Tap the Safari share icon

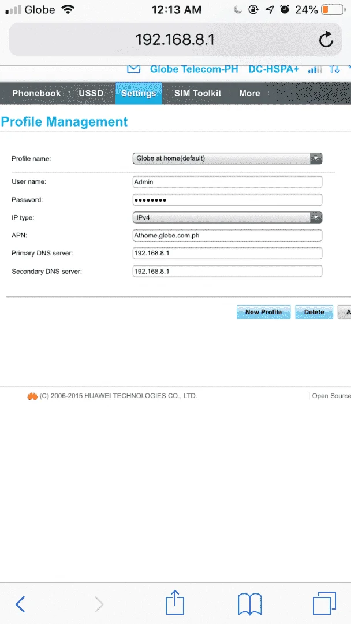[x=175, y=601]
